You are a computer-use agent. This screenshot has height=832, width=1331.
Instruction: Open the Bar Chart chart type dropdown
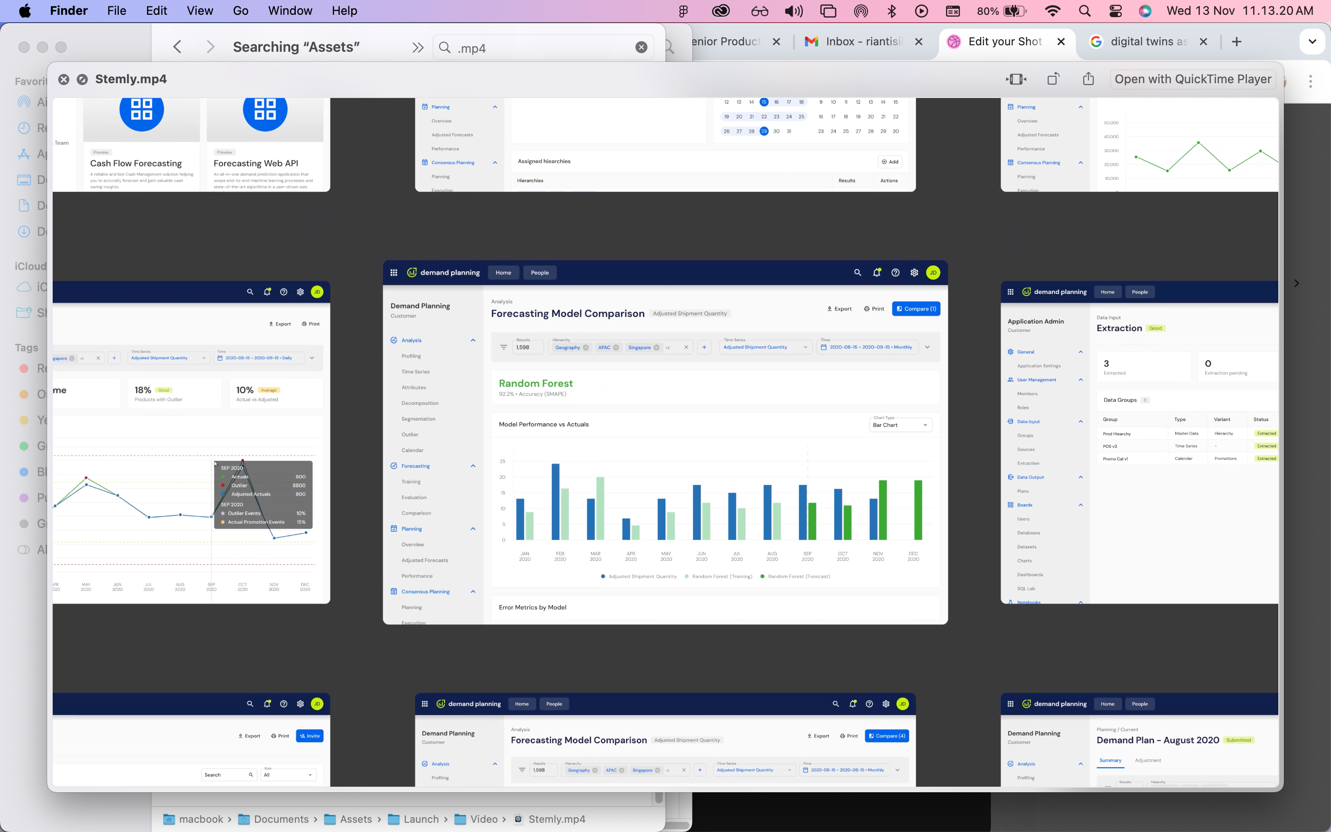click(900, 424)
